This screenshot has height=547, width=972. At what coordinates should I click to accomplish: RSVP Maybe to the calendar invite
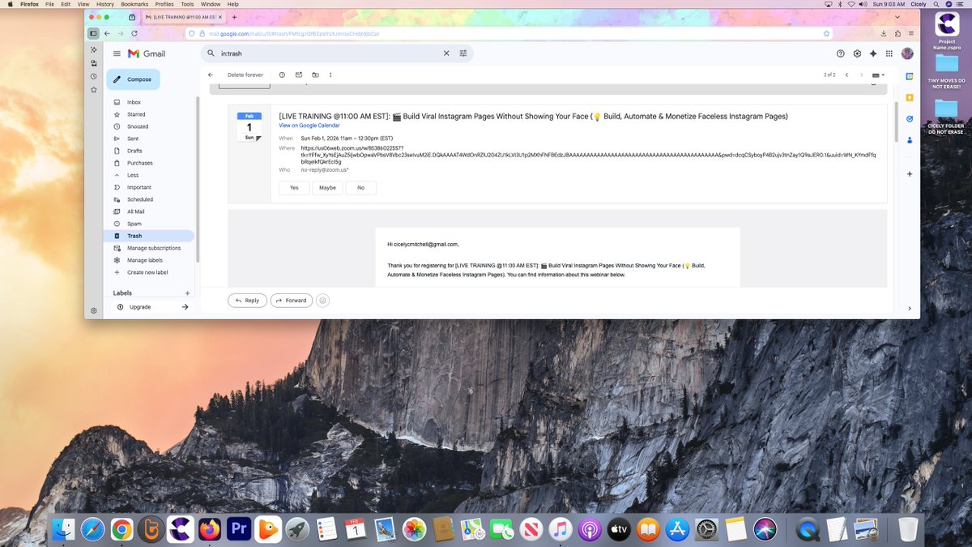pyautogui.click(x=327, y=187)
